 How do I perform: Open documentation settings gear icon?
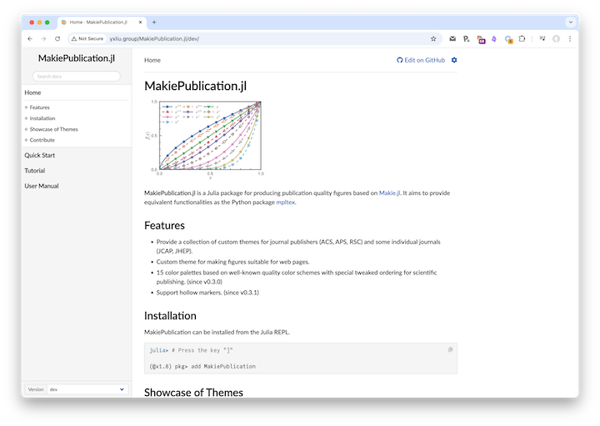(454, 60)
